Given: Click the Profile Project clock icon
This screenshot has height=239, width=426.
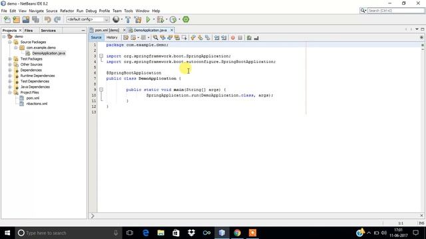Looking at the screenshot, I should 173,19.
